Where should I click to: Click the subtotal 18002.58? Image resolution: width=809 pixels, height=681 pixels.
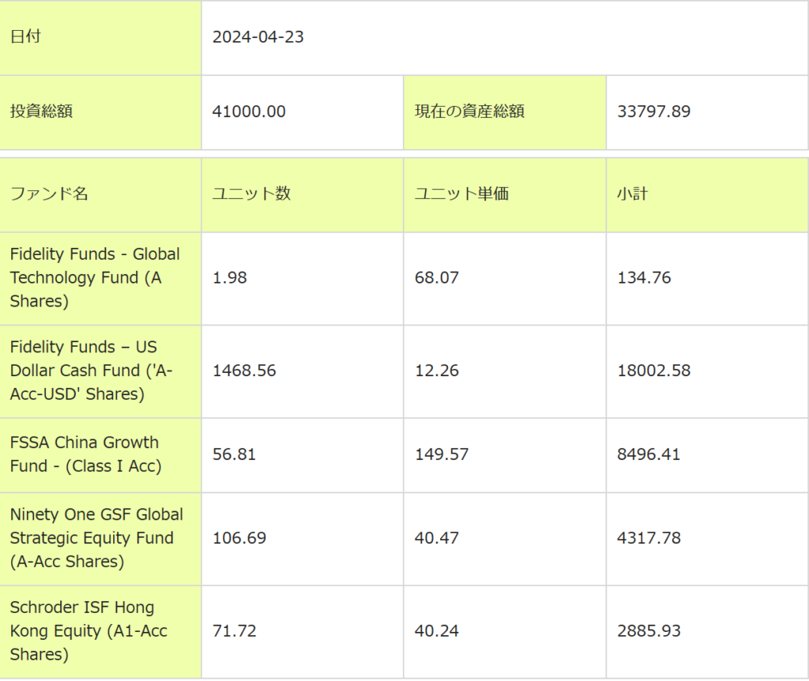(653, 371)
